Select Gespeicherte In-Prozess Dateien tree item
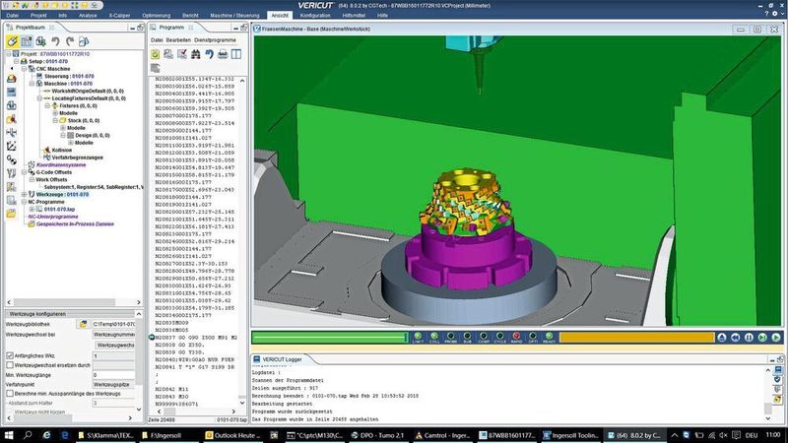Screen dimensions: 788x443 pos(75,224)
